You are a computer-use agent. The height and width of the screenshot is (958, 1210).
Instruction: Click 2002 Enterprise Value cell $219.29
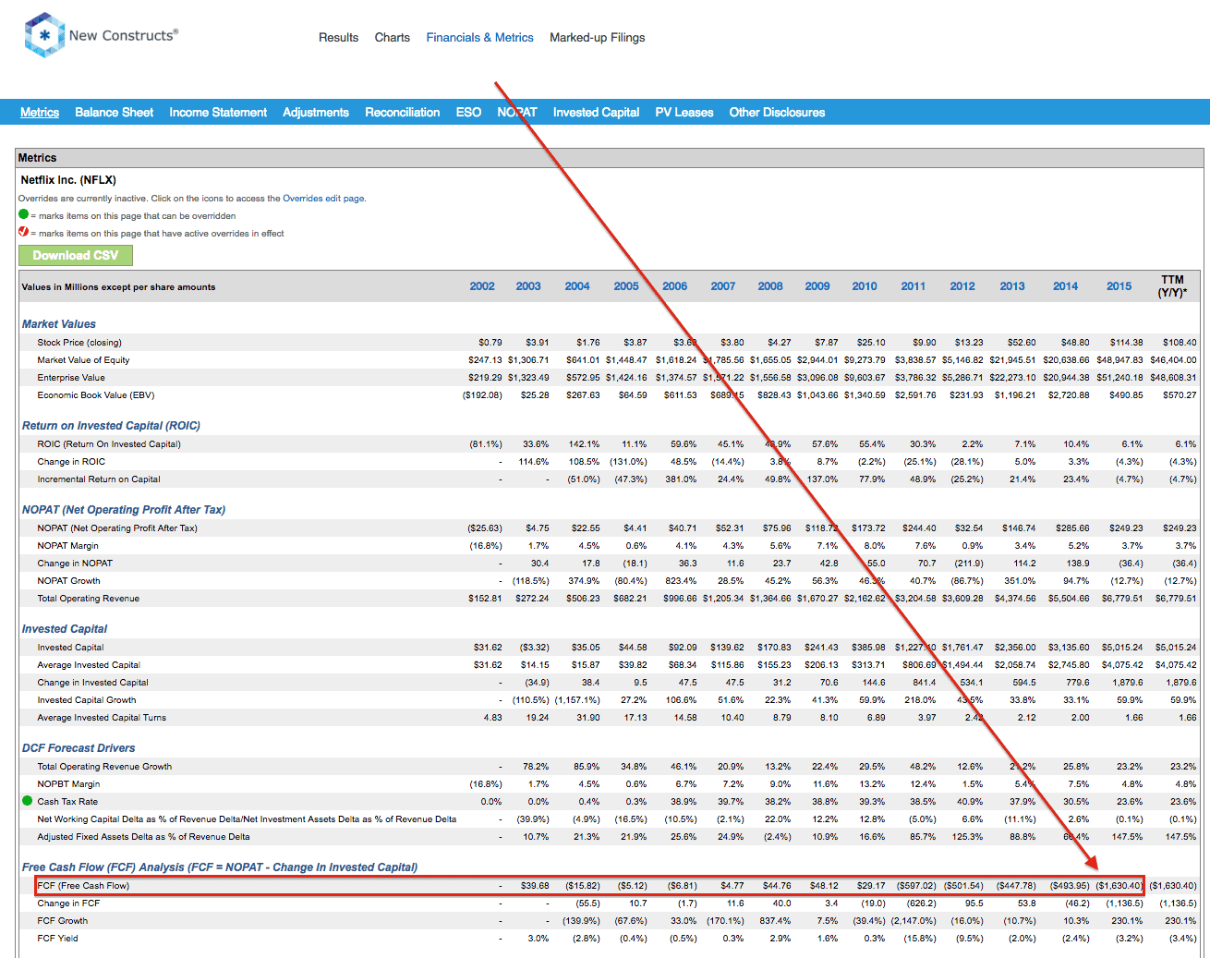[x=485, y=378]
